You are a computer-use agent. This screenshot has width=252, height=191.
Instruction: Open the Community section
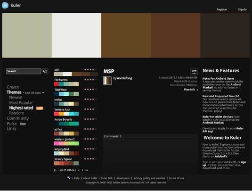18,118
